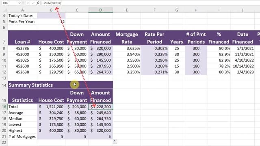This screenshot has width=260, height=146.
Task: Click the "Average" row label
Action: [22, 113]
